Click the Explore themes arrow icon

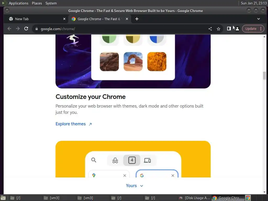click(90, 124)
